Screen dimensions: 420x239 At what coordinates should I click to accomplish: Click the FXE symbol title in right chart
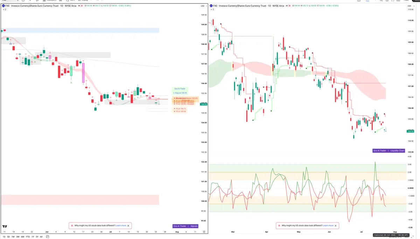(248, 6)
